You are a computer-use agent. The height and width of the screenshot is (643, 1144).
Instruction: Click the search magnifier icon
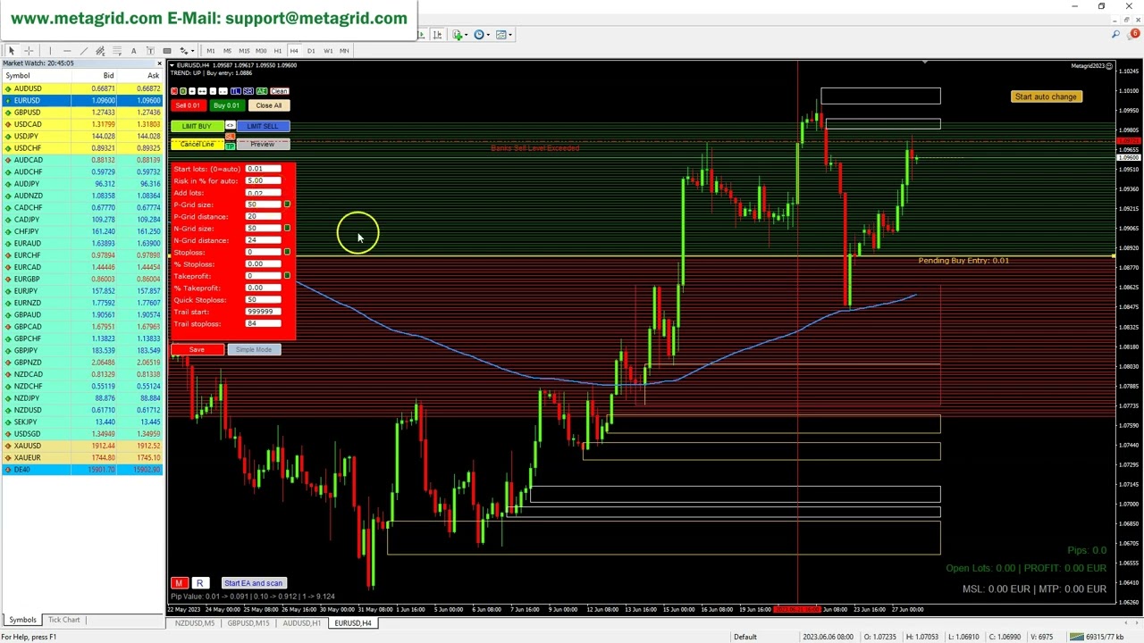click(1116, 34)
